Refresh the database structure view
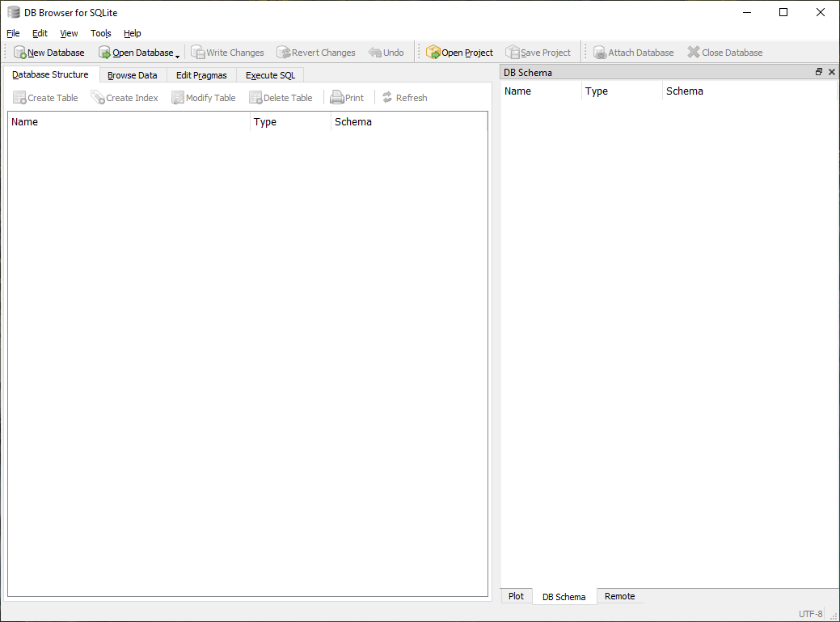This screenshot has width=840, height=622. tap(404, 97)
